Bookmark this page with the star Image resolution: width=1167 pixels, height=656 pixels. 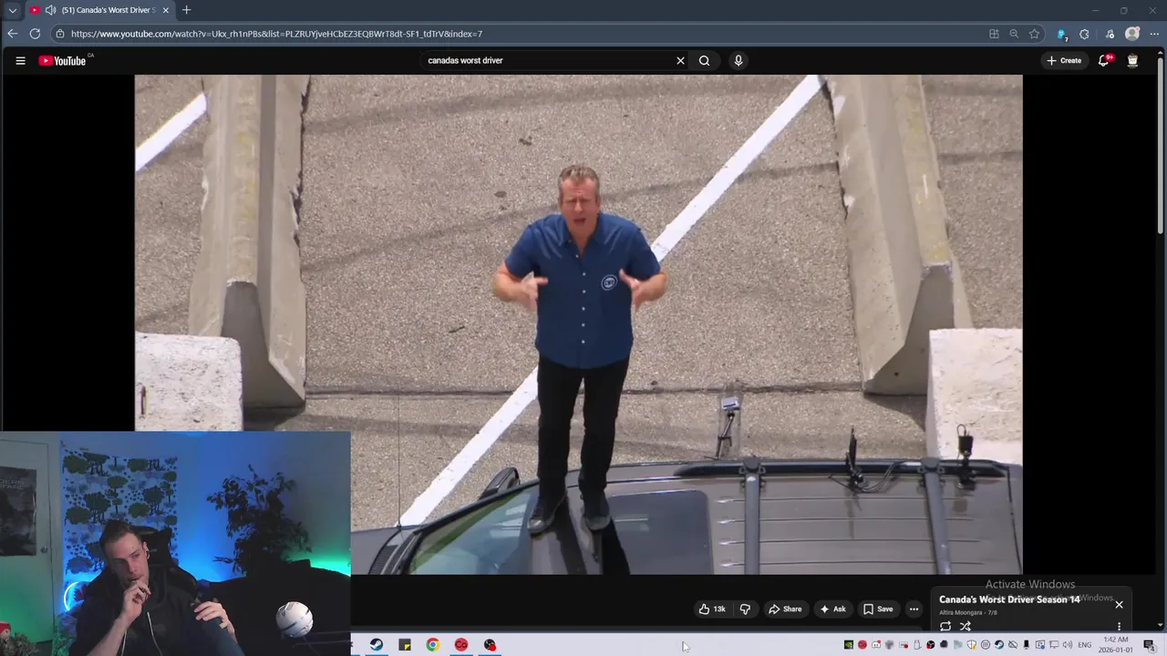pos(1034,34)
